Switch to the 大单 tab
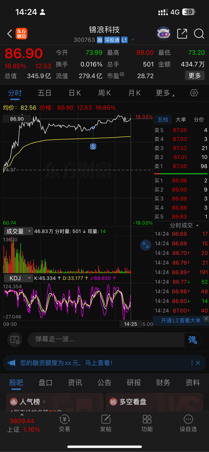 [x=181, y=120]
